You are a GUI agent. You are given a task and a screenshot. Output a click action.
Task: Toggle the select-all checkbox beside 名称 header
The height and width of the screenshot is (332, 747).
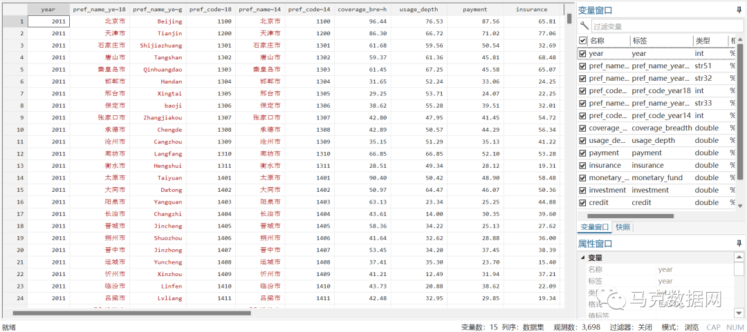pyautogui.click(x=582, y=41)
